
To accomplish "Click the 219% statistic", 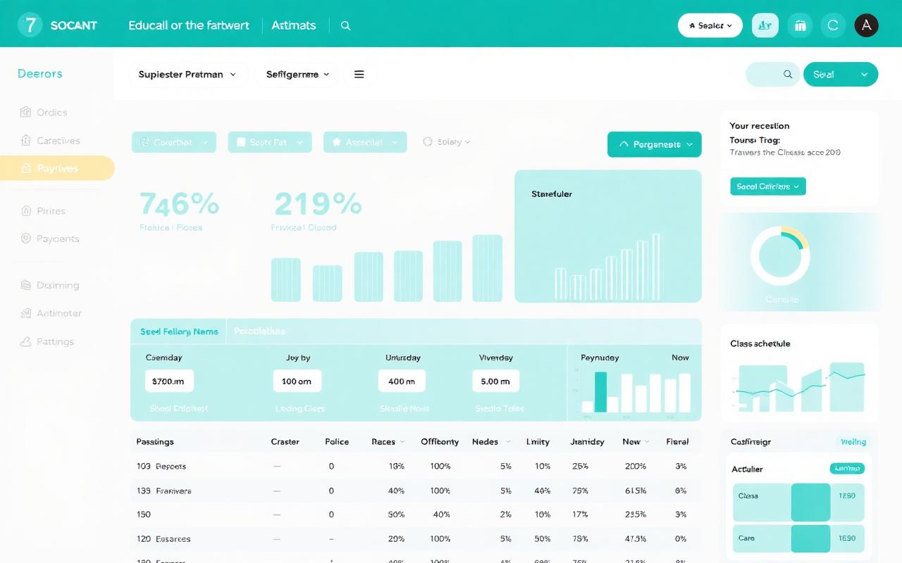I will tap(317, 204).
